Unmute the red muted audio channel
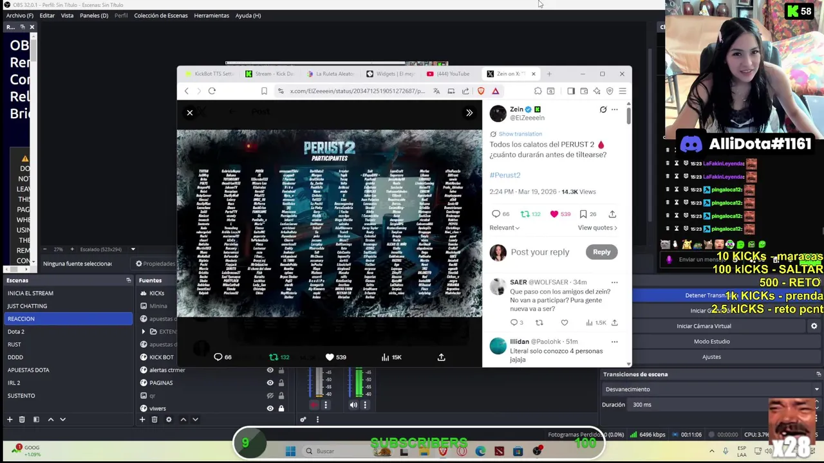 [314, 405]
